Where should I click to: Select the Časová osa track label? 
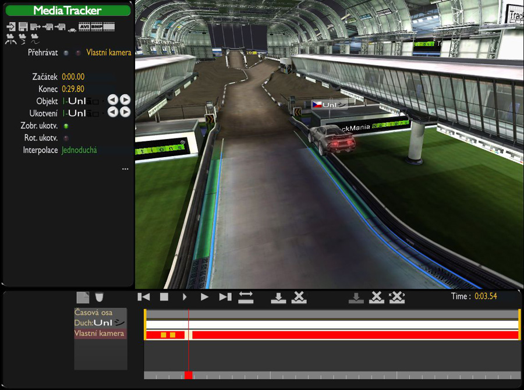[x=93, y=313]
